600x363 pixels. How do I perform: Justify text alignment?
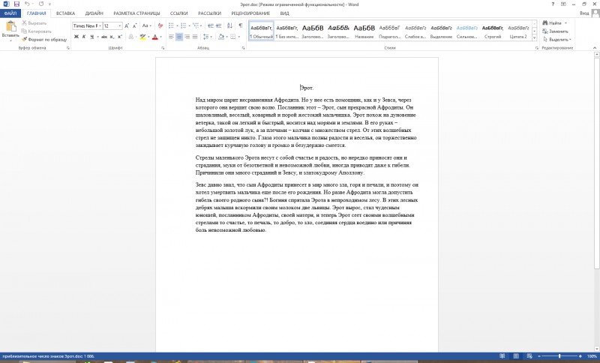coord(195,37)
